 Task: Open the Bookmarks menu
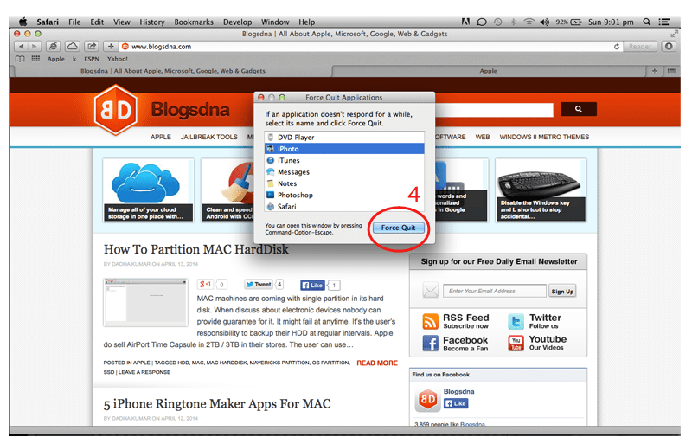pos(193,22)
